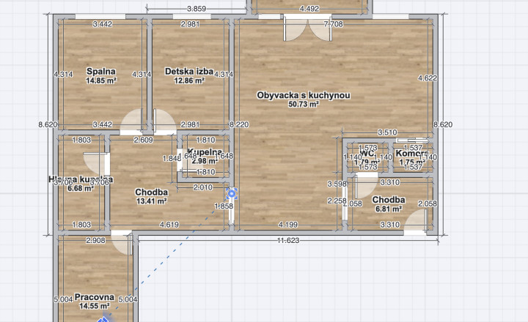
Task: Select the 4.492 dimension label
Action: click(x=309, y=9)
